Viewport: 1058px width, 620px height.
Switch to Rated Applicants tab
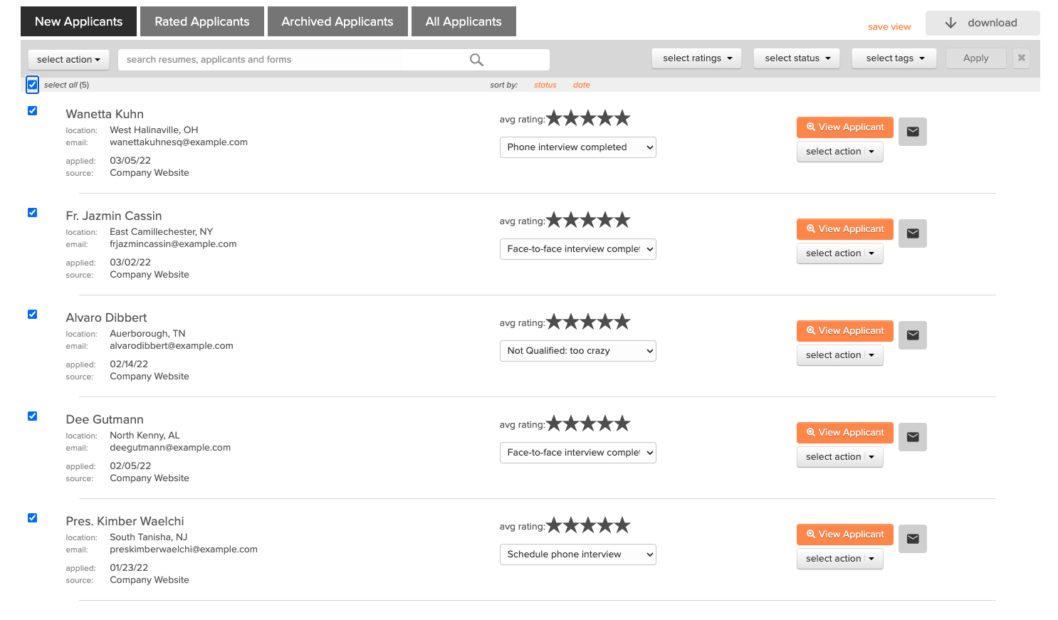click(x=202, y=21)
